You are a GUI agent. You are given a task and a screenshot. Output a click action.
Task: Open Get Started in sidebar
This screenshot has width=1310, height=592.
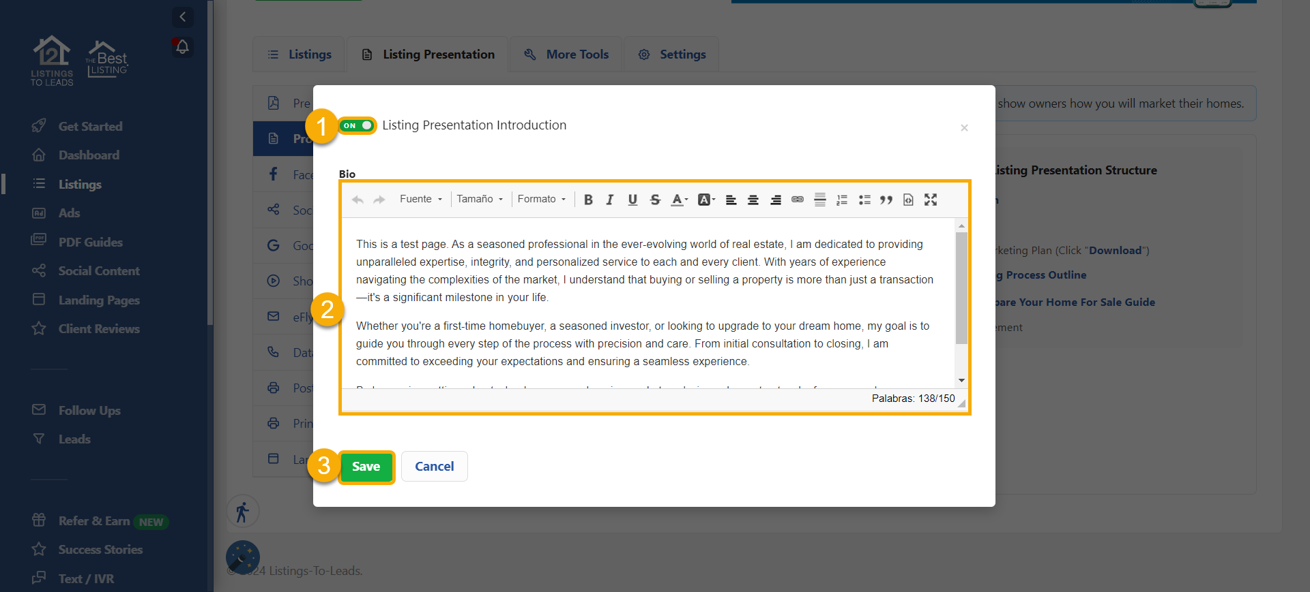click(77, 126)
